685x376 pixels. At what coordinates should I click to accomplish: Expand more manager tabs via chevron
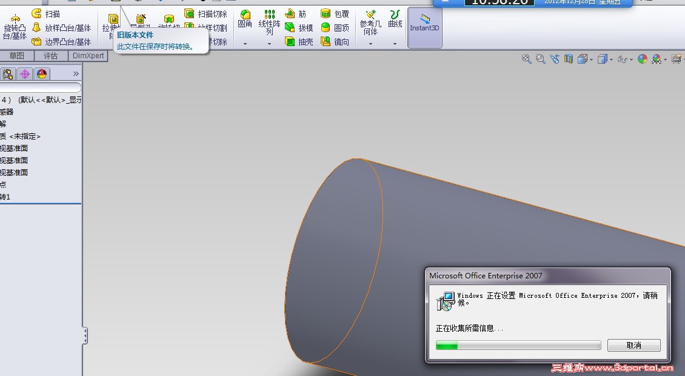click(76, 74)
